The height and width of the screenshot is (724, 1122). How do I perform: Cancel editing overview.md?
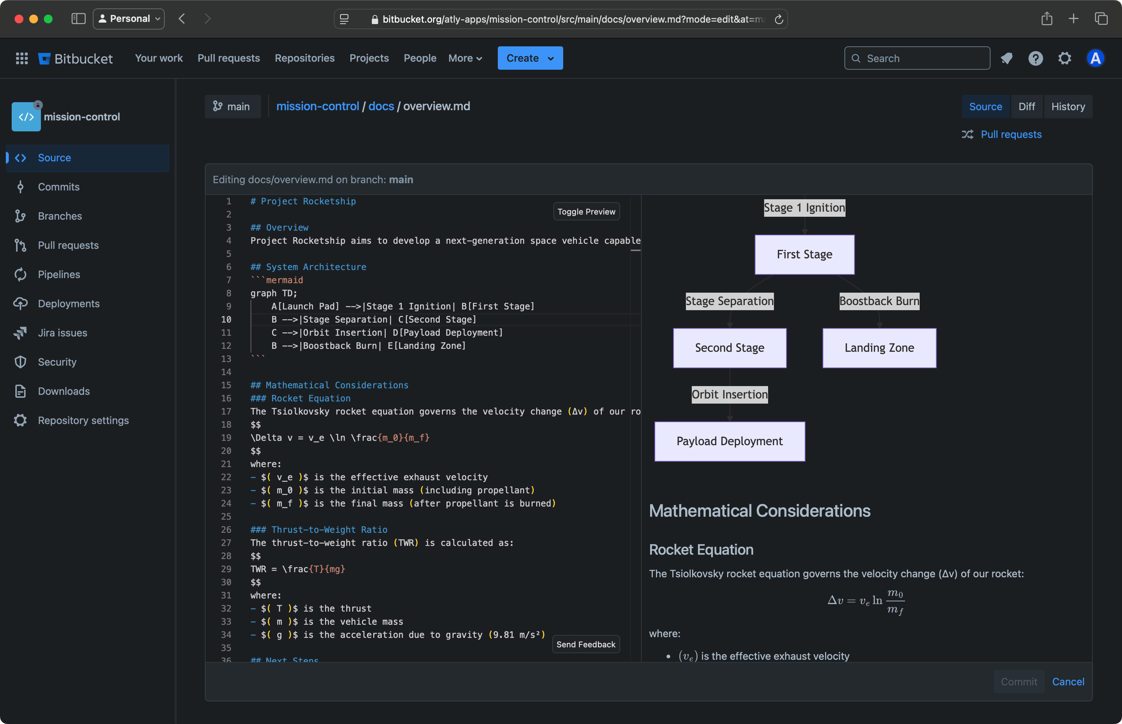tap(1068, 682)
